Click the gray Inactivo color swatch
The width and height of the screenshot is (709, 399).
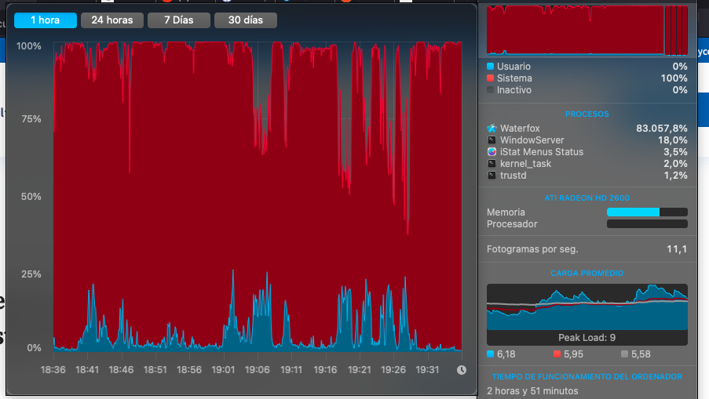point(491,90)
